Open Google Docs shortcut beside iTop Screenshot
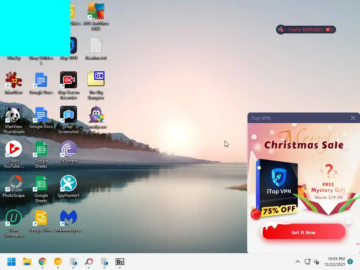The image size is (360, 270). (x=41, y=114)
